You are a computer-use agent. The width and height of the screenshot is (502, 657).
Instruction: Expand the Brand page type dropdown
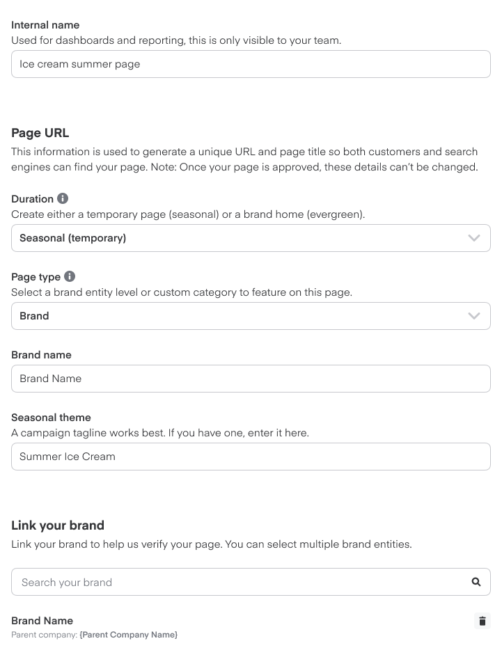coord(251,316)
